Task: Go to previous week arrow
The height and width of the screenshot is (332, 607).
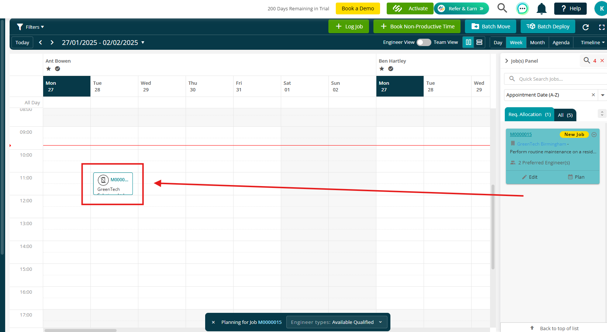Action: point(41,42)
